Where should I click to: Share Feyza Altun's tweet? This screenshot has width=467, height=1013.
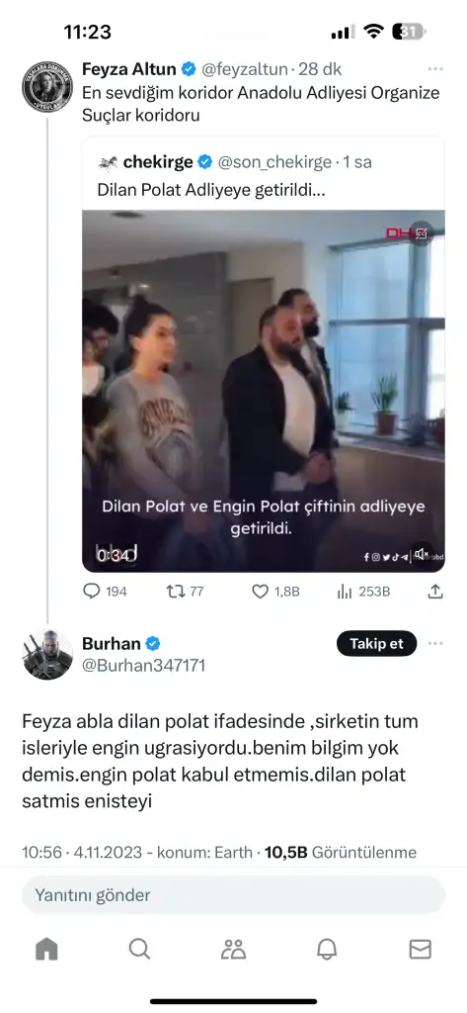435,592
